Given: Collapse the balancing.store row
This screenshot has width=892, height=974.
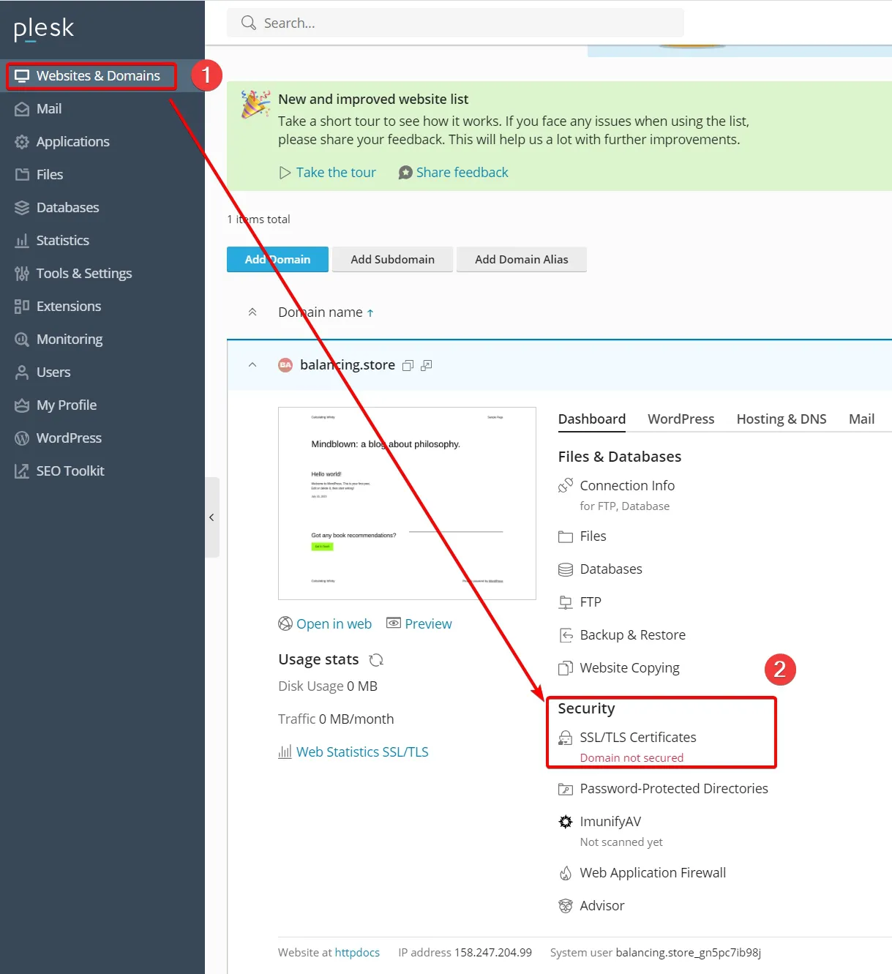Looking at the screenshot, I should pos(252,364).
